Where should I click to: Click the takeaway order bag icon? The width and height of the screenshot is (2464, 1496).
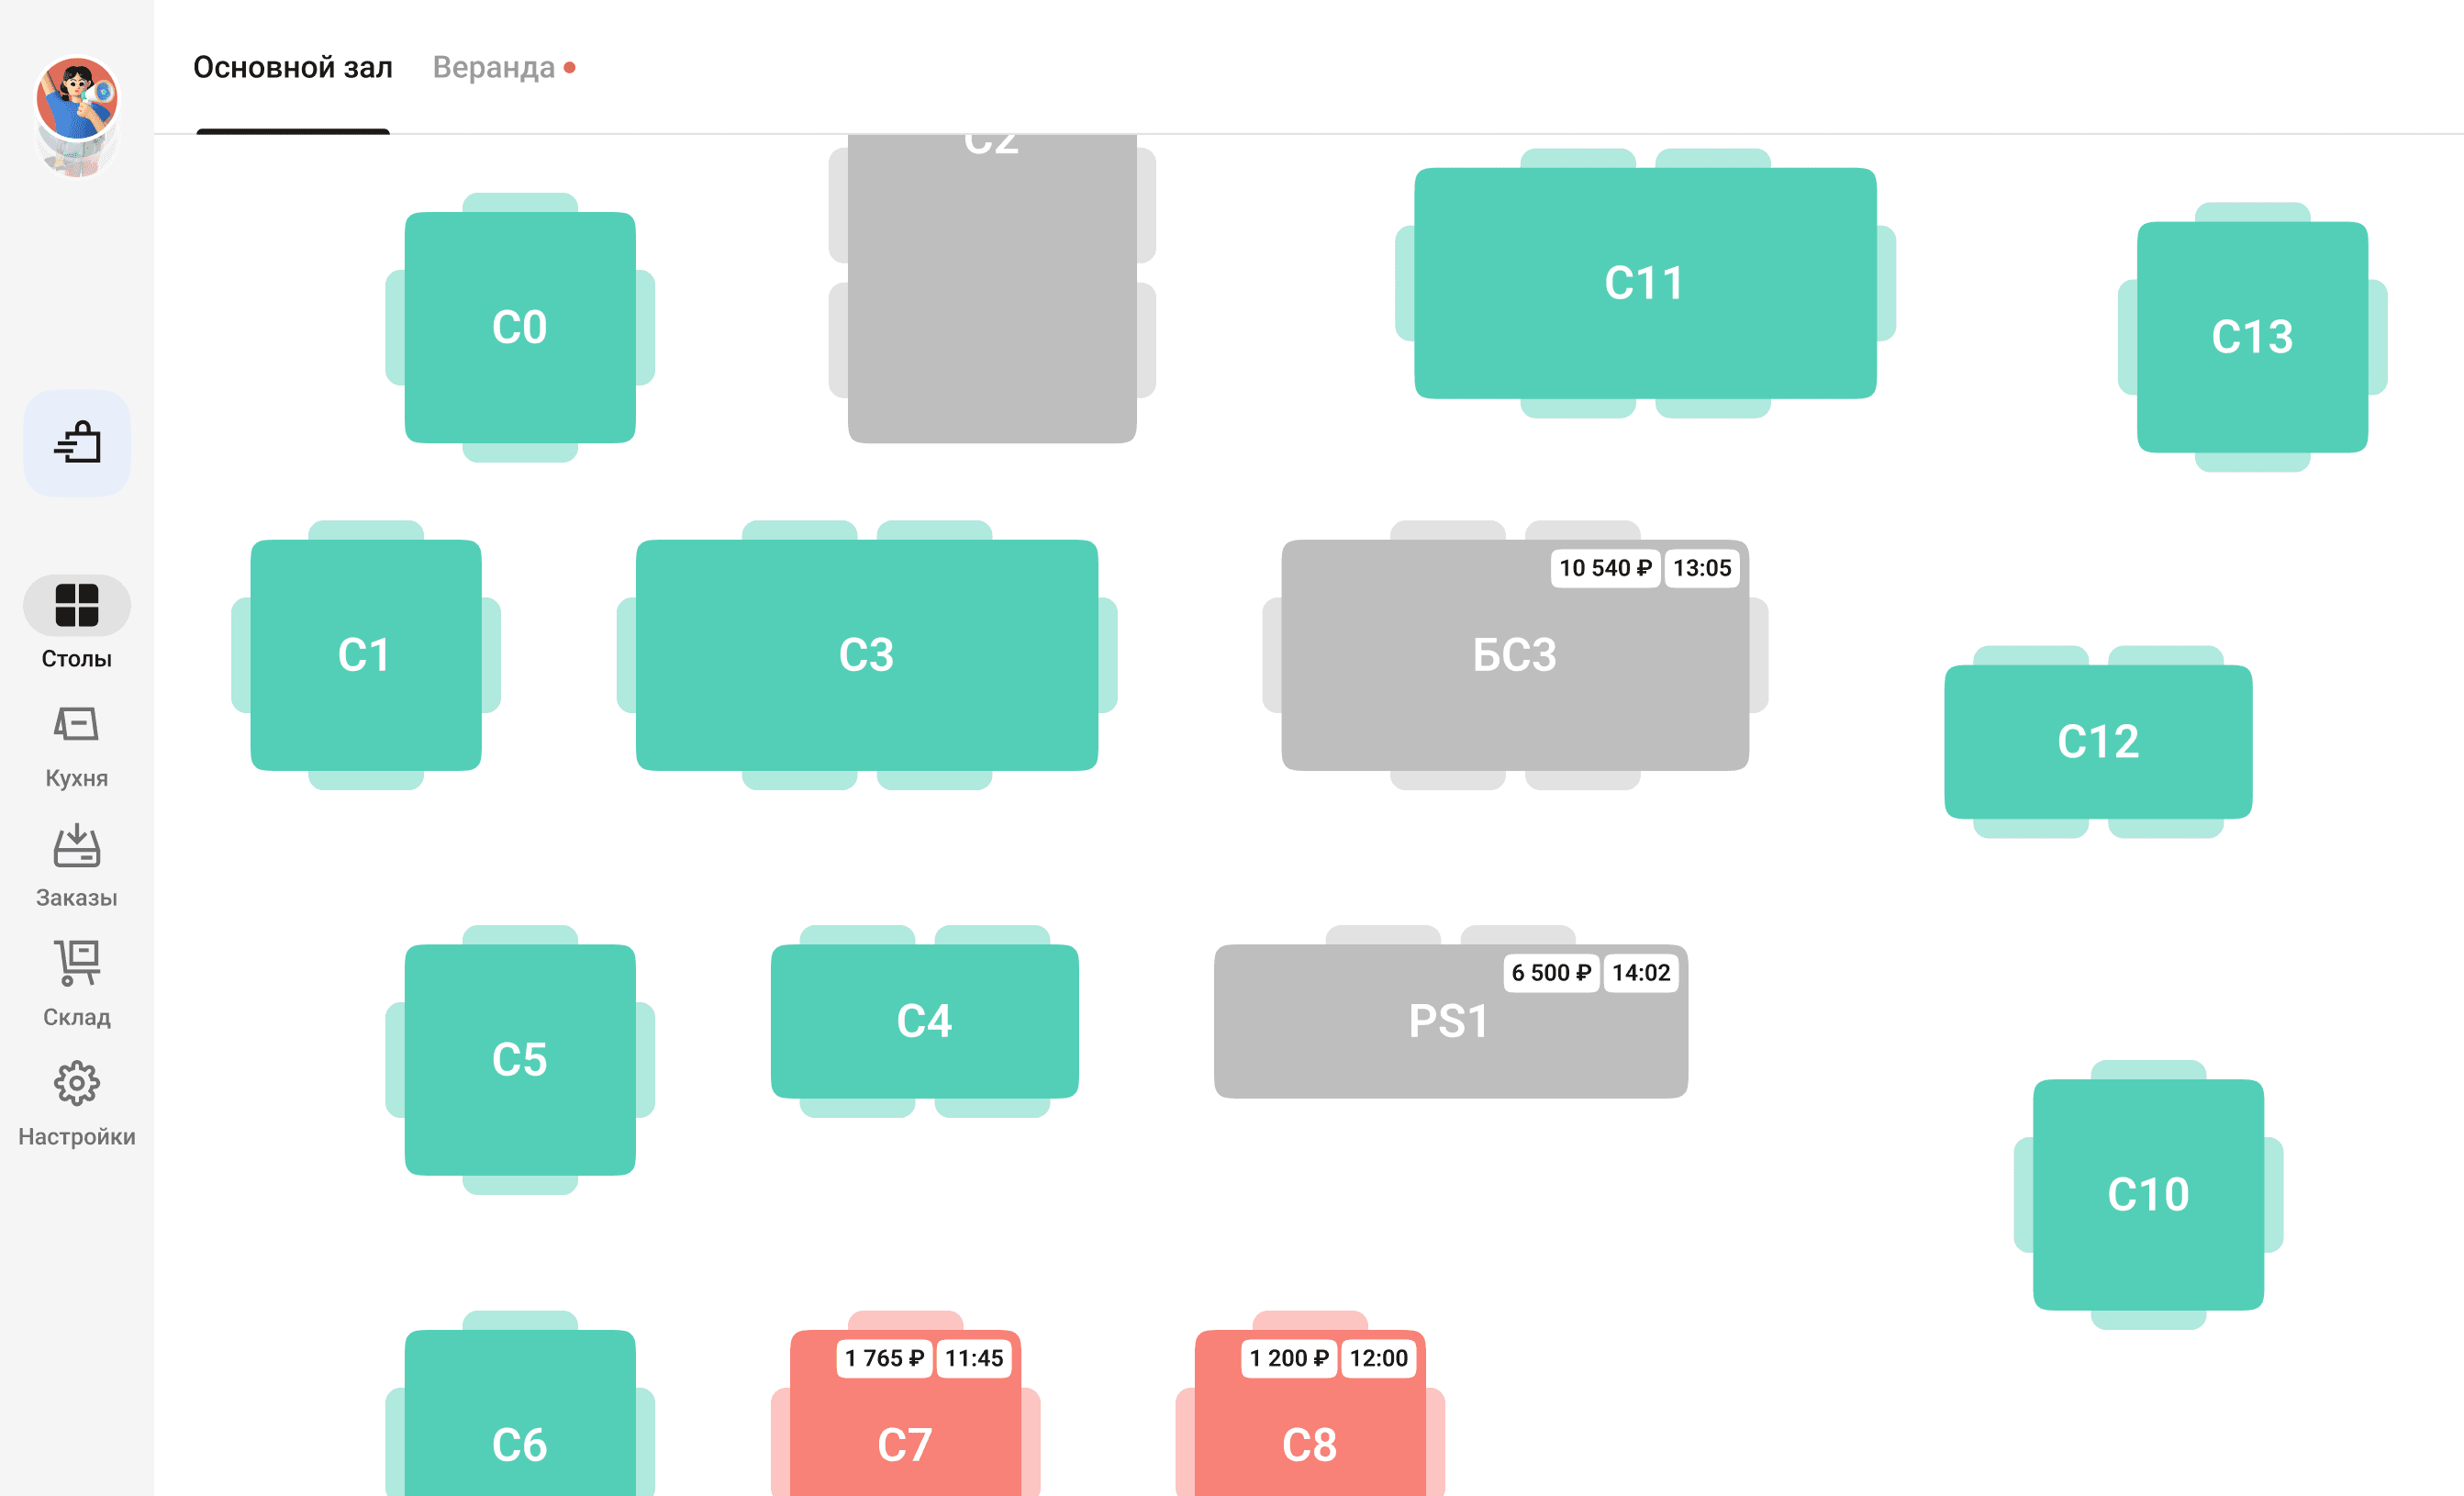pos(77,443)
